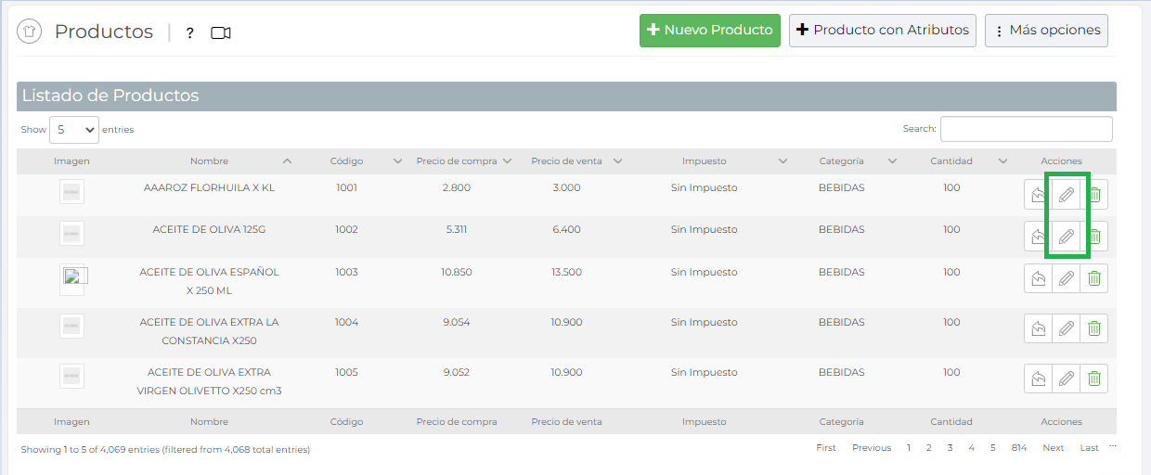Sort by Nombre column header

coord(209,161)
